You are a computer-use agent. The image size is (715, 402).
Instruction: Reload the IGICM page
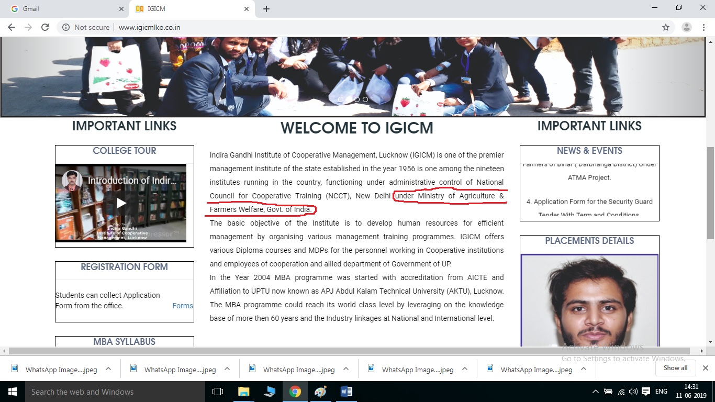(x=45, y=27)
